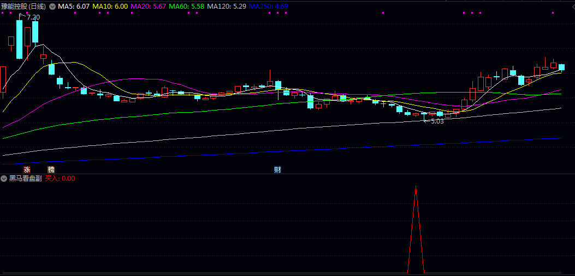
Task: Click the tall cyan candle under 7.20
Action: pos(19,39)
